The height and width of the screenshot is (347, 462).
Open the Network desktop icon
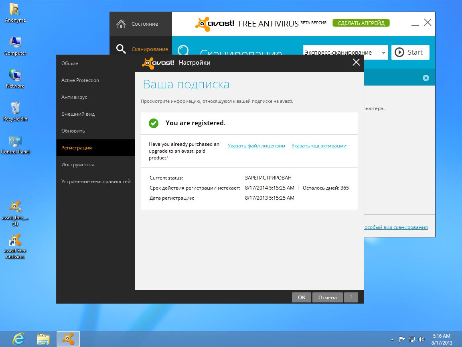(15, 79)
